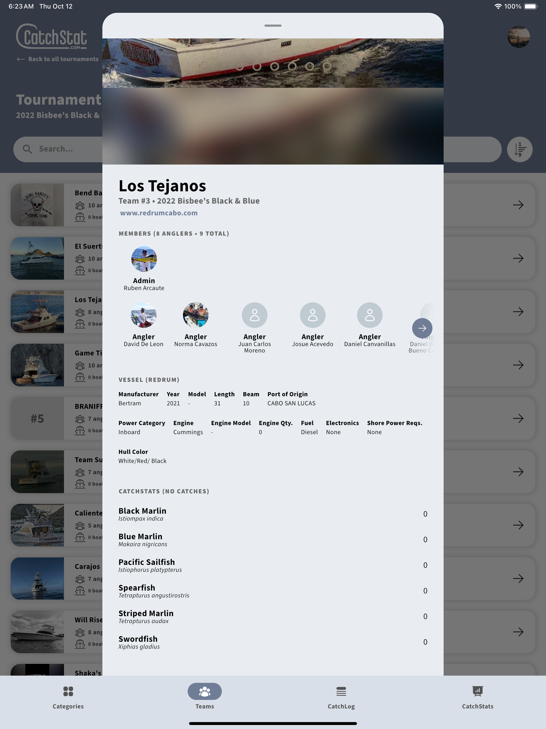Click the 'Cummings' engine value
This screenshot has height=729, width=546.
coord(188,432)
